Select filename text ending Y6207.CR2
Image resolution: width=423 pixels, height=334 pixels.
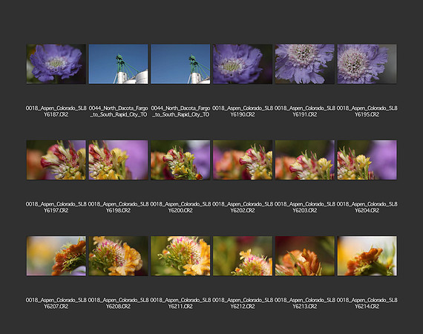(56, 304)
